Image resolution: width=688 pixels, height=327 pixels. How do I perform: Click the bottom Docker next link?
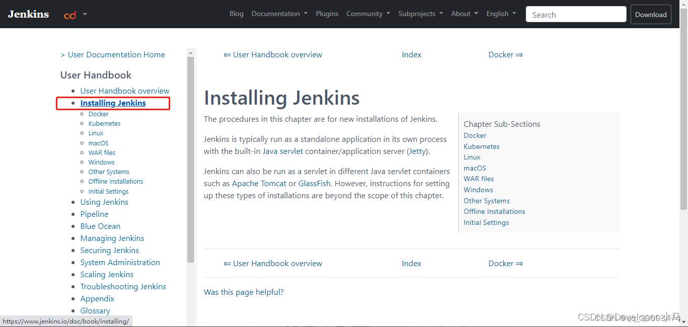(506, 263)
